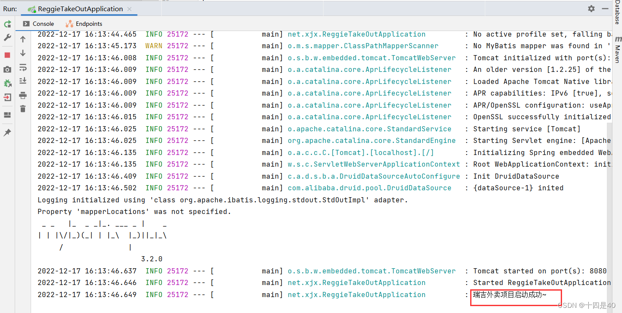622x313 pixels.
Task: Click the 'Started ReggieTakeOutApplication' message
Action: 542,283
